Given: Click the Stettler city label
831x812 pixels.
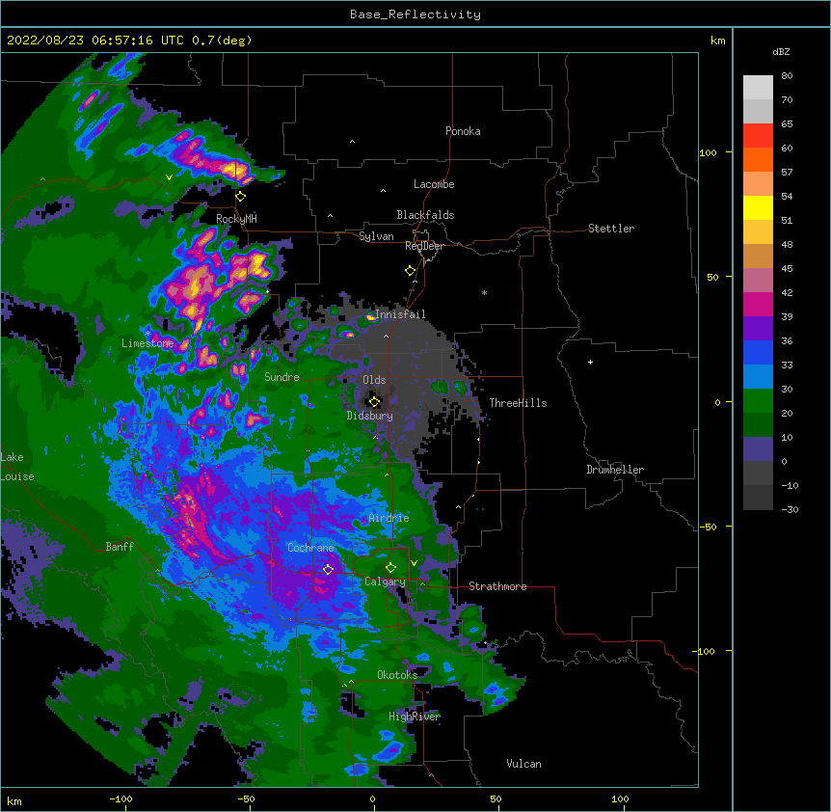Looking at the screenshot, I should [x=611, y=229].
